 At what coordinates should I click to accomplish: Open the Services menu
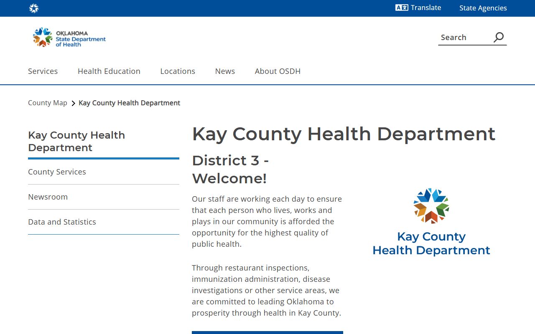pos(43,71)
